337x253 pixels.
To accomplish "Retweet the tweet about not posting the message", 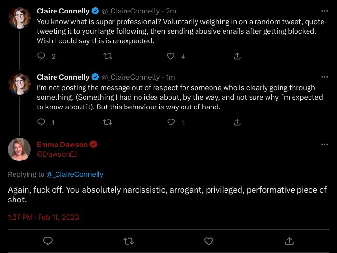I will point(108,122).
